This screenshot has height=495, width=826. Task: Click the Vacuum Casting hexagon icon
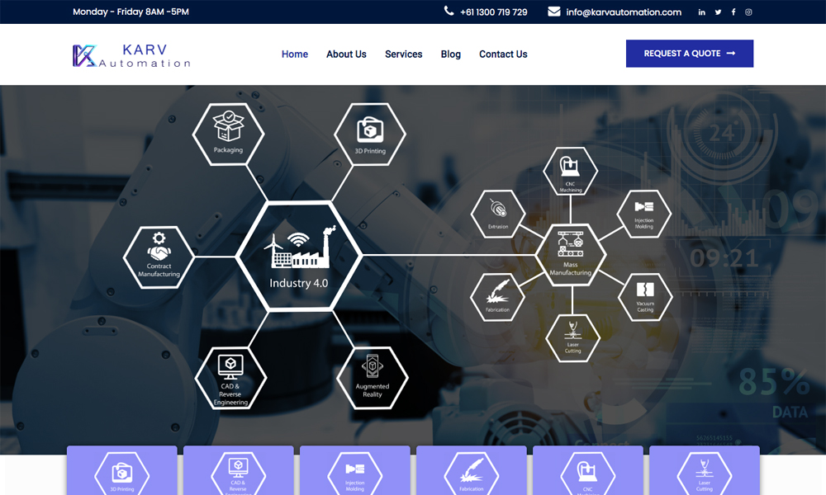click(x=645, y=296)
